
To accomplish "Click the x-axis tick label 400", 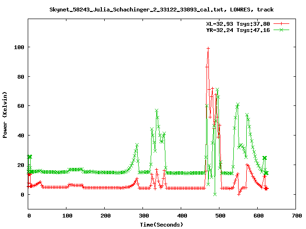I will pyautogui.click(x=182, y=216).
